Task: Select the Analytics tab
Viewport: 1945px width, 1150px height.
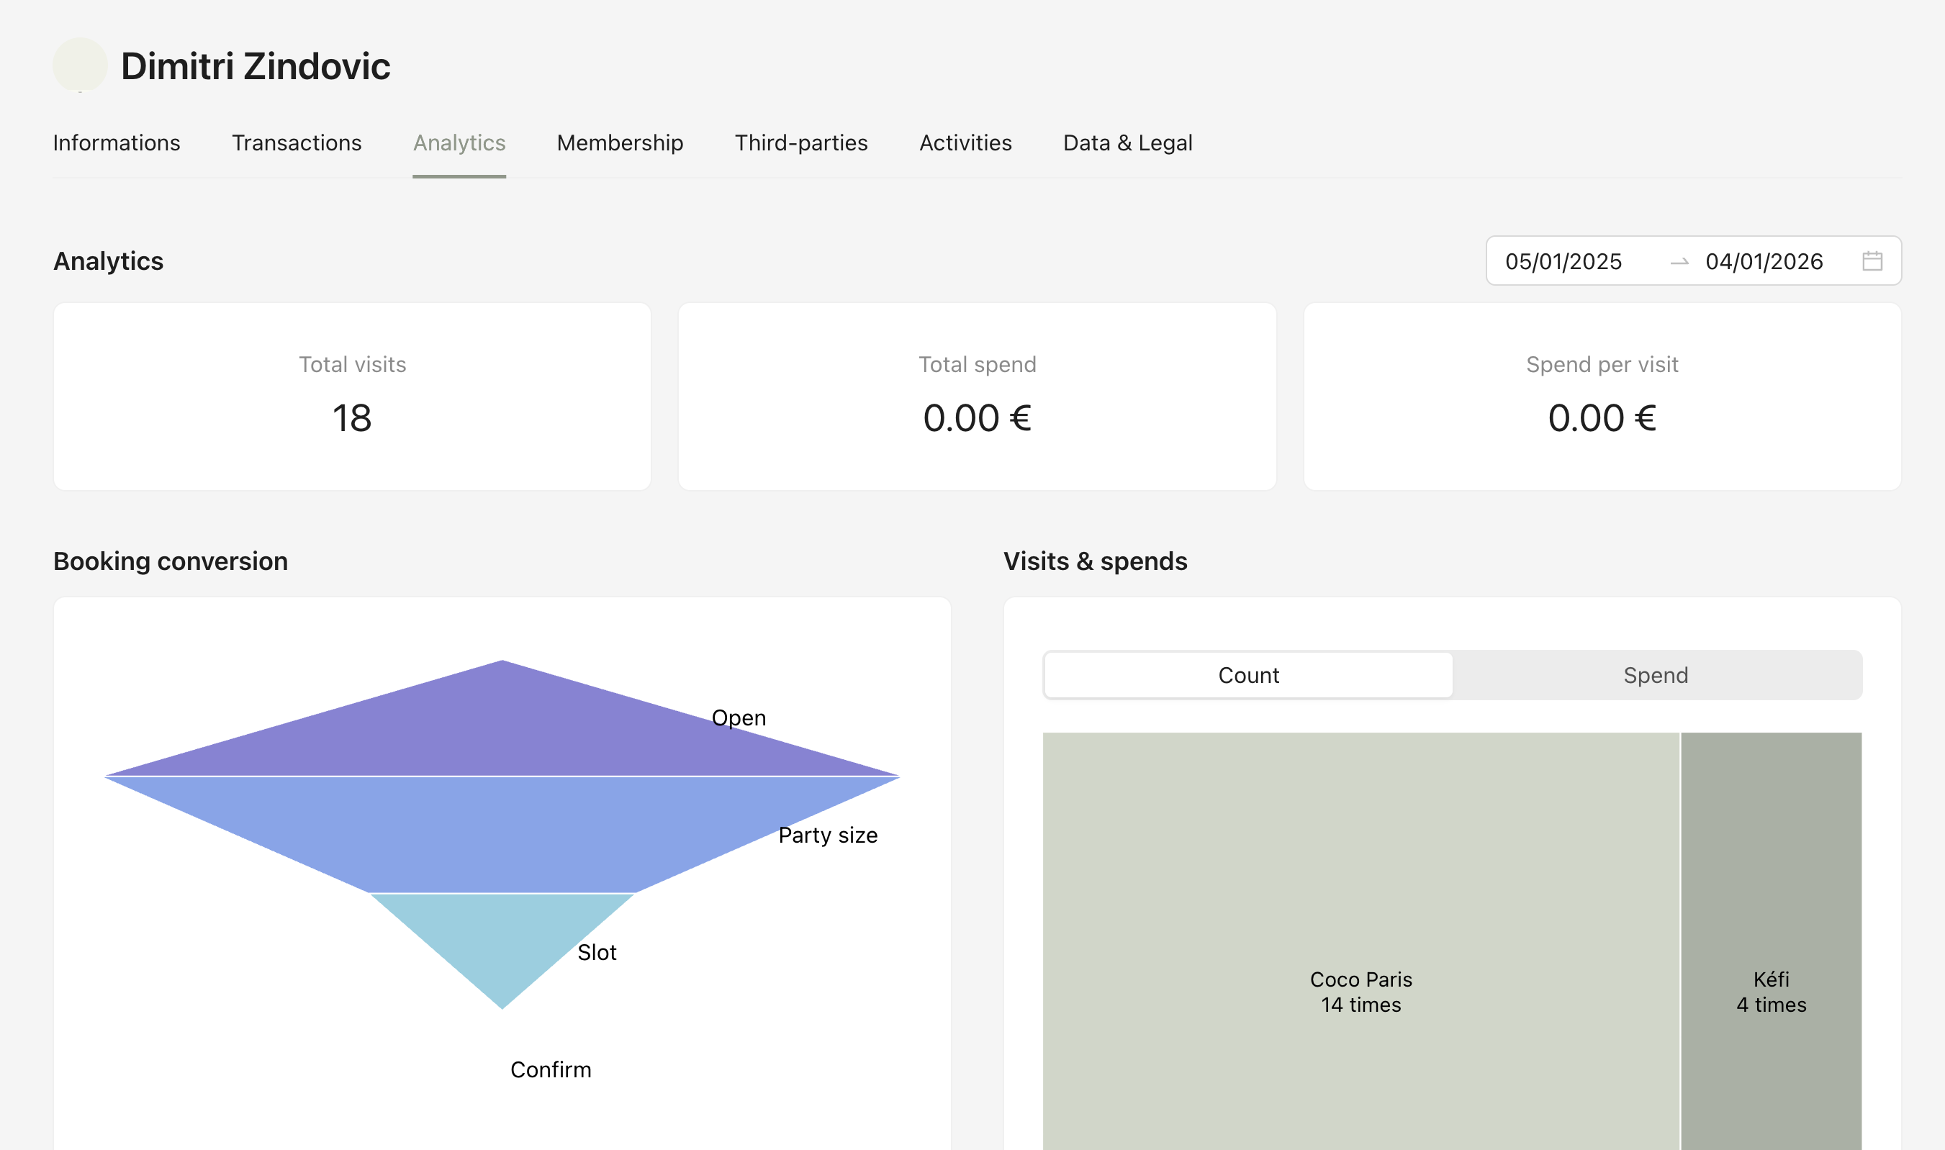Action: point(459,142)
